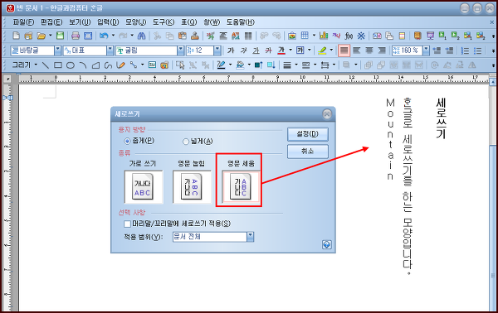Viewport: 498px width, 313px height.
Task: Click the numbered list icon
Action: [x=465, y=51]
